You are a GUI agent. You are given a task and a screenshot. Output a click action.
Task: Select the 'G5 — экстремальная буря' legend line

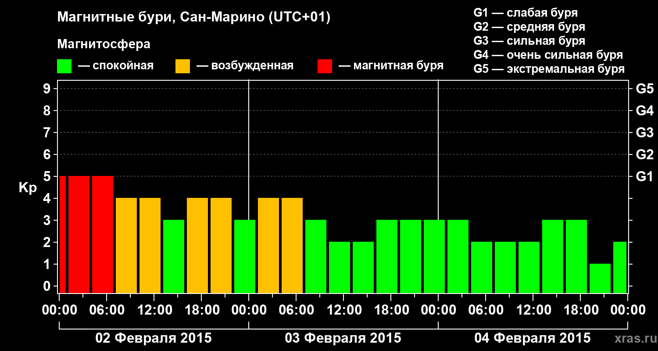click(549, 69)
